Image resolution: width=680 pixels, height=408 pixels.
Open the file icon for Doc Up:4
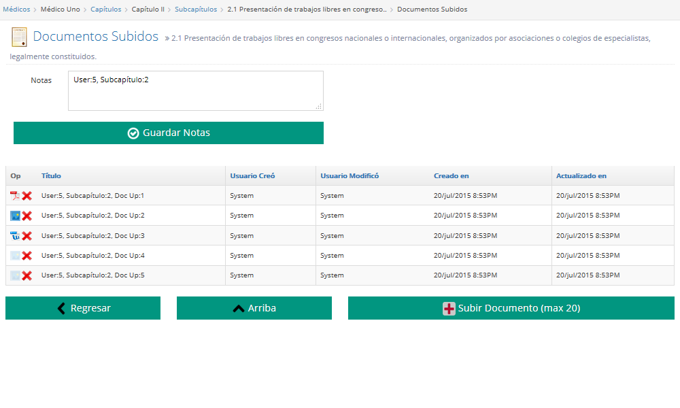coord(15,256)
